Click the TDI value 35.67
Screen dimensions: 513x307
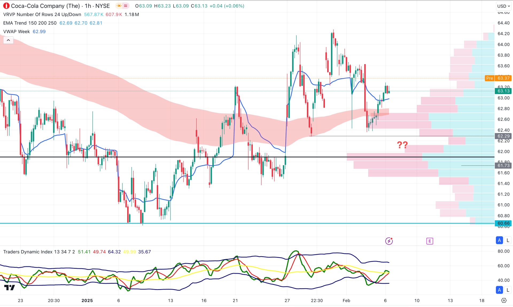click(x=145, y=252)
